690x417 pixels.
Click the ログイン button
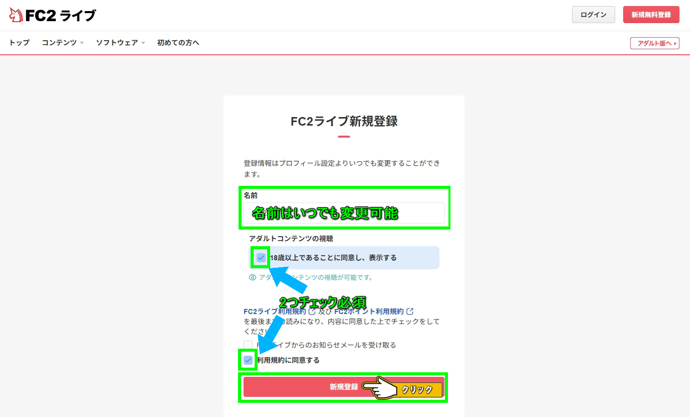click(594, 15)
